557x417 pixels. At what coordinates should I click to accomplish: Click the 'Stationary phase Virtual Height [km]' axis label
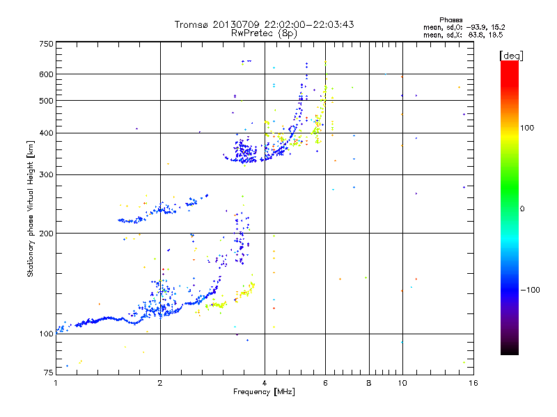30,209
